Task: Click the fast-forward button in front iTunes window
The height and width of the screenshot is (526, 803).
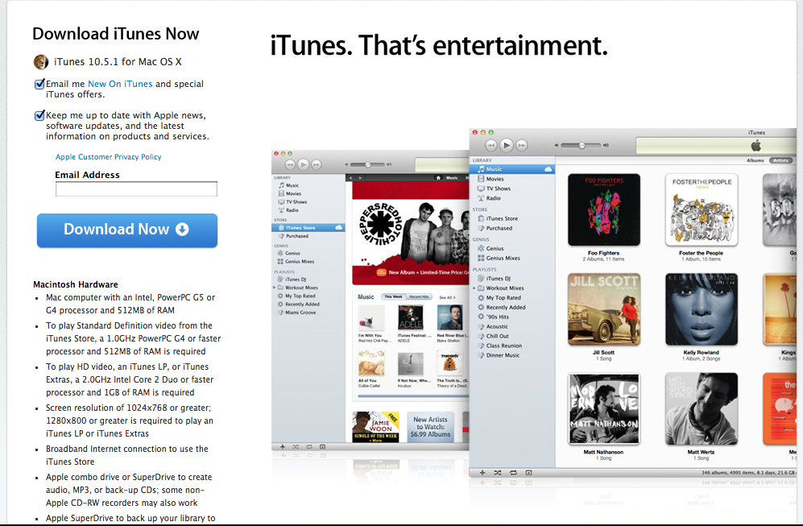Action: click(x=524, y=145)
